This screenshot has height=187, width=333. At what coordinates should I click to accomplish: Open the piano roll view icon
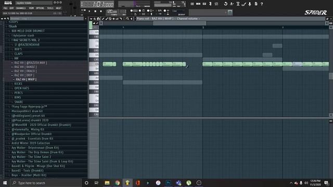point(204,4)
